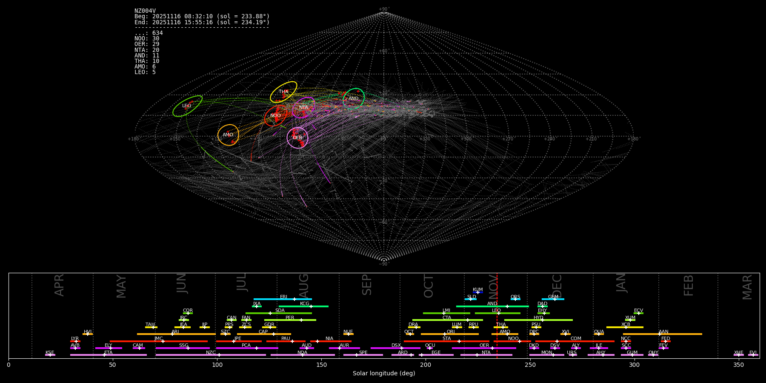Click the 250 tick on solar longitude axis
Viewport: 766px width, 383px height.
(530, 365)
